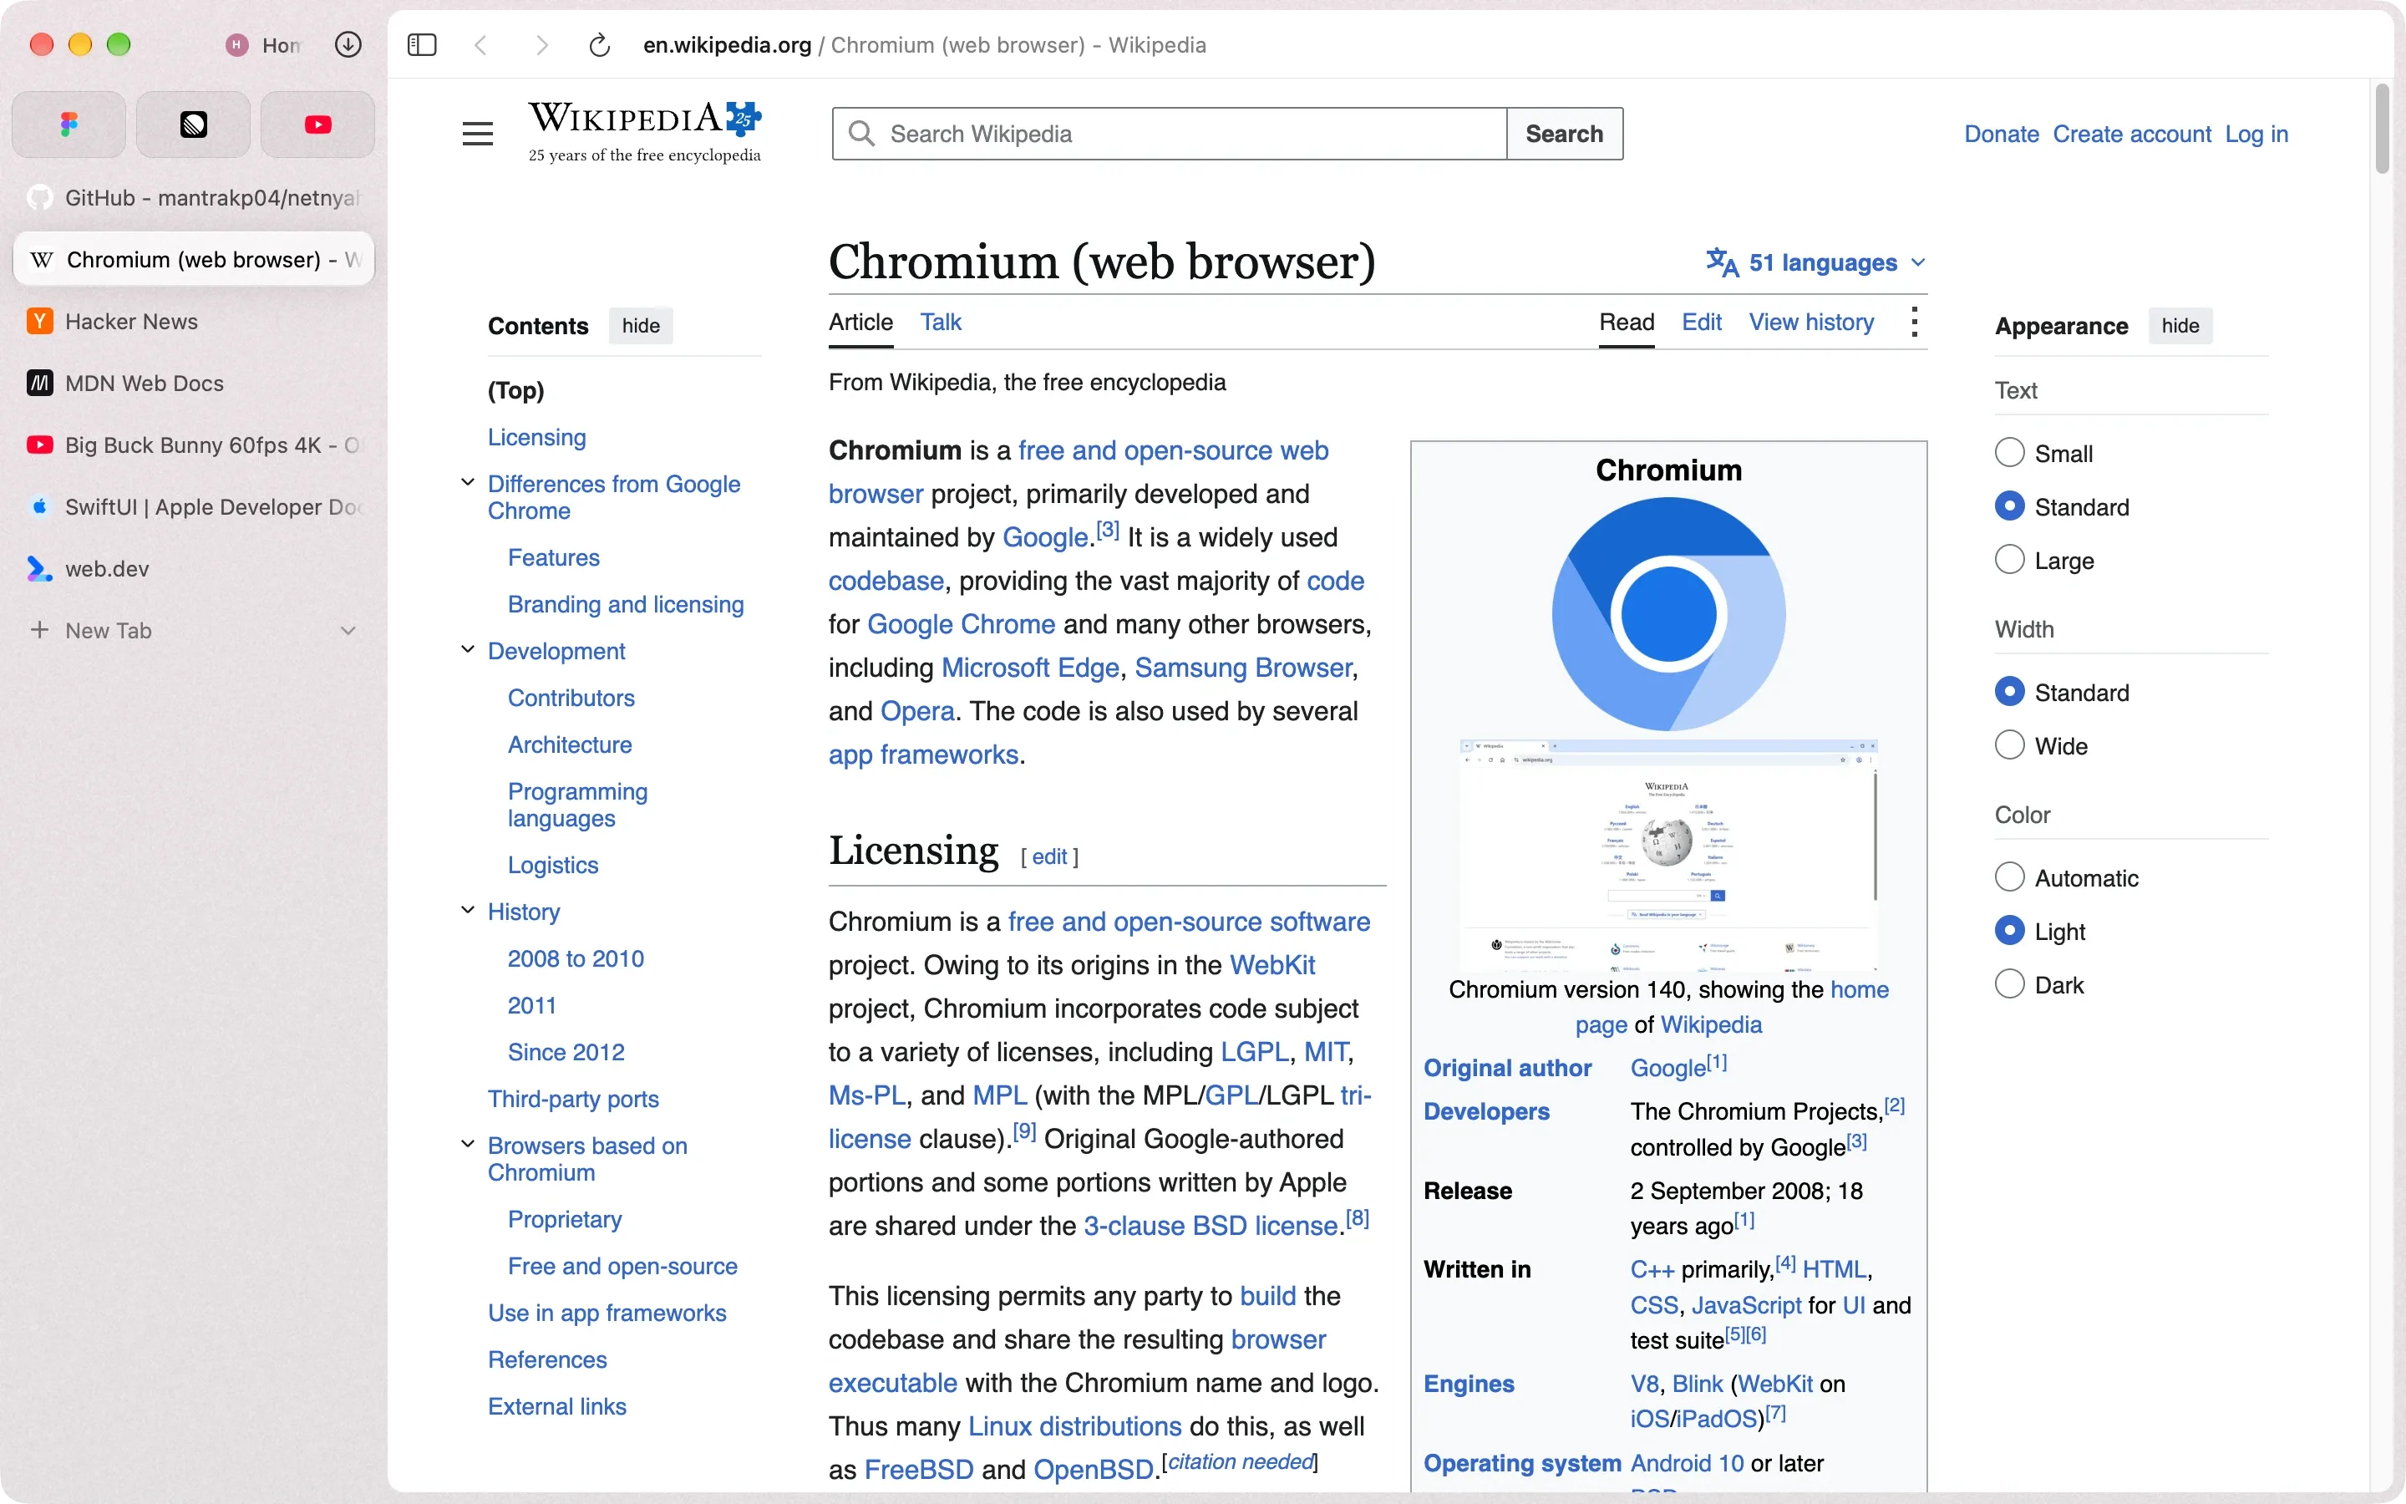Jump to External links in contents
Viewport: 2406px width, 1504px height.
coord(556,1405)
